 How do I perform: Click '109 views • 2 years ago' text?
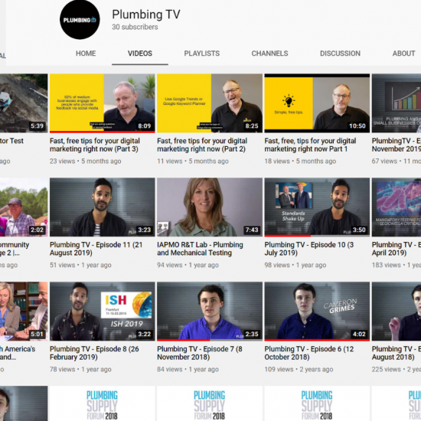coord(299,369)
